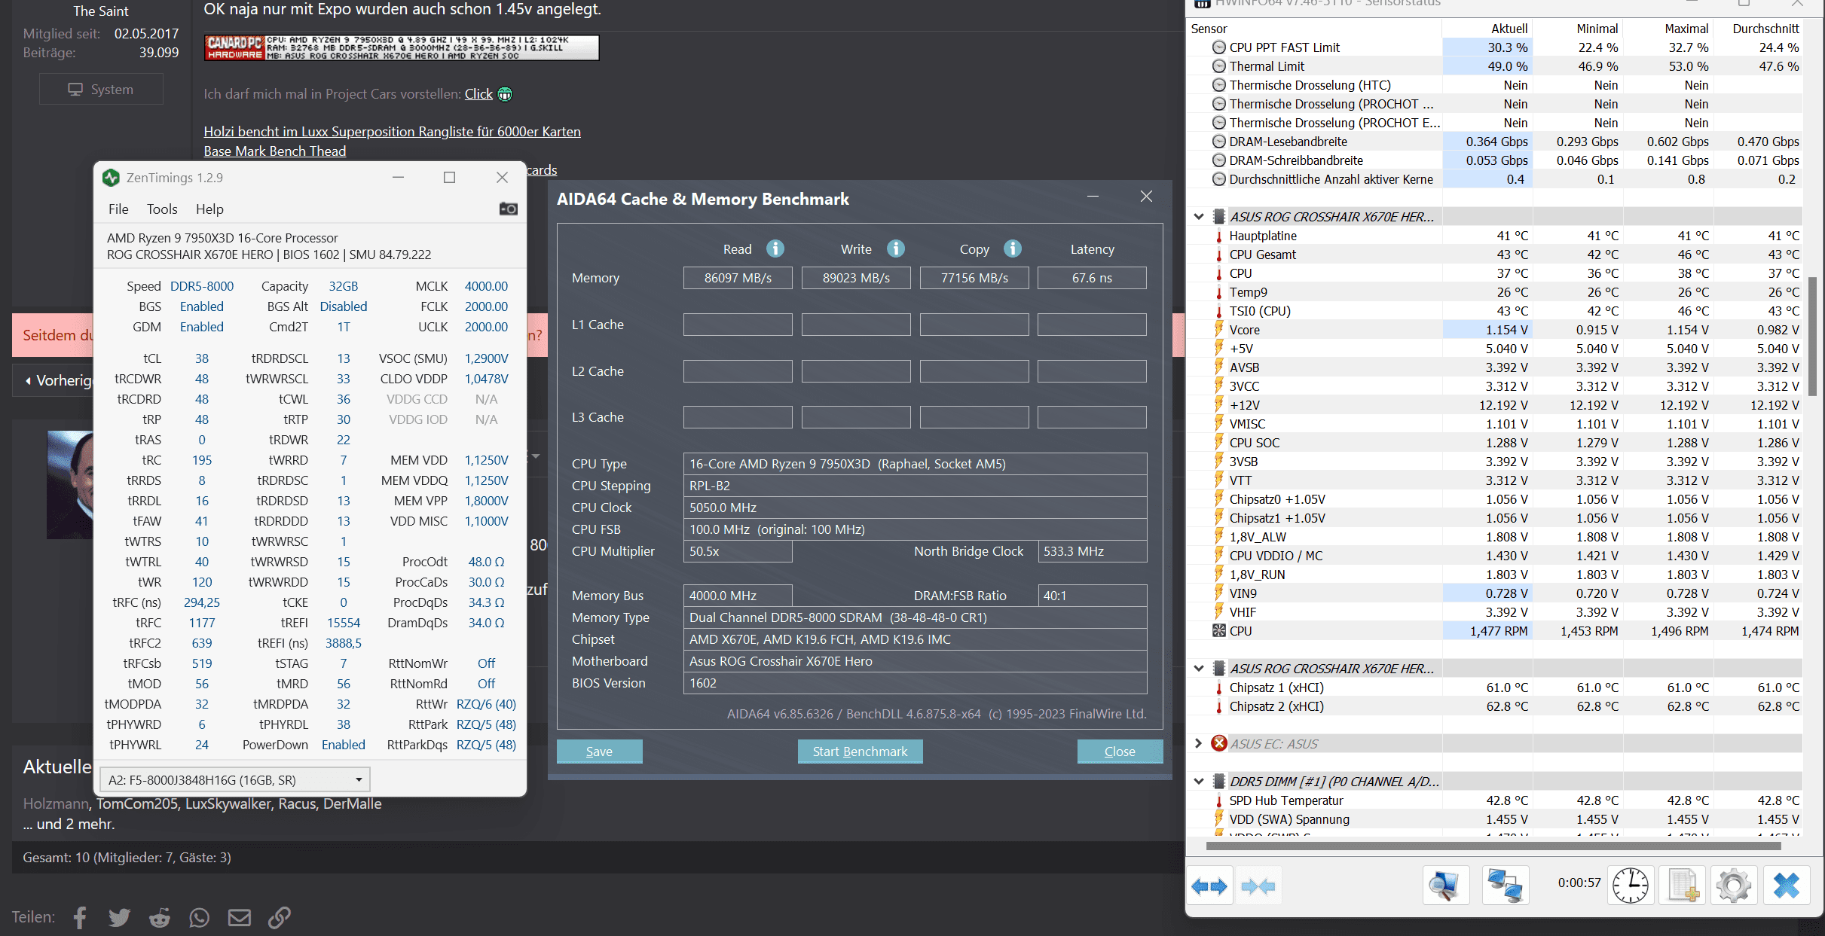Click HWiNFO collapse columns arrows button
Viewport: 1825px width, 936px height.
click(x=1258, y=886)
